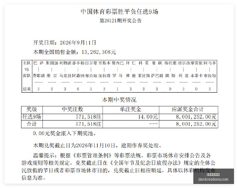Click away team 朗斯
Screen dimensions: 238x188
[x=170, y=75]
